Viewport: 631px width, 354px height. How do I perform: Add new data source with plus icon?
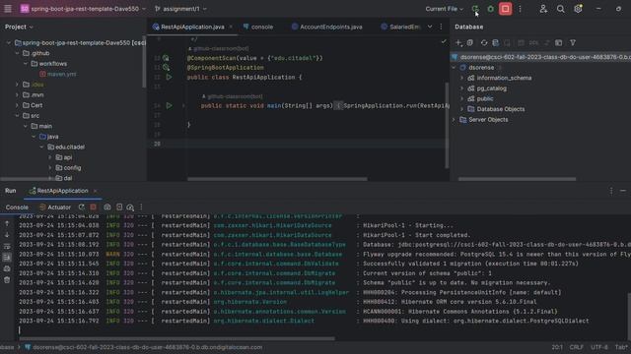[x=458, y=42]
